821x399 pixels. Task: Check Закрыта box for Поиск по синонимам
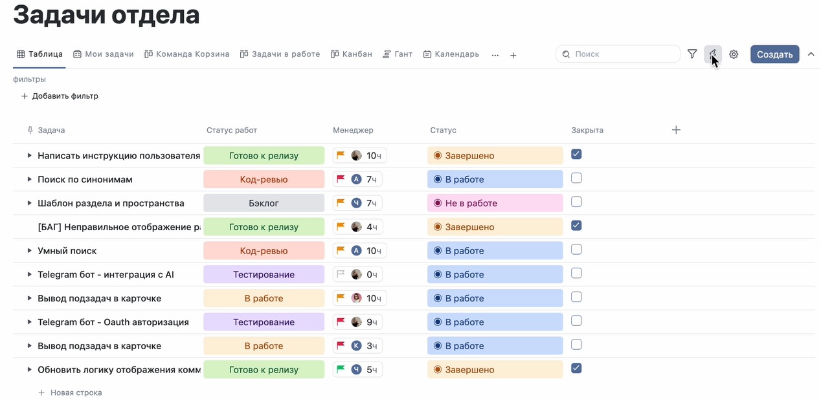point(576,178)
